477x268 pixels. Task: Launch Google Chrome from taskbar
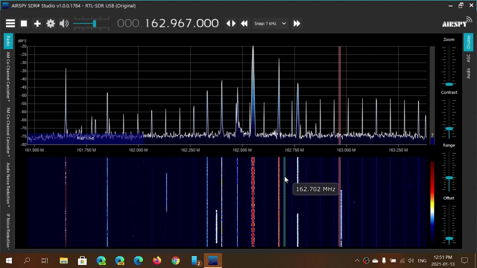(176, 261)
